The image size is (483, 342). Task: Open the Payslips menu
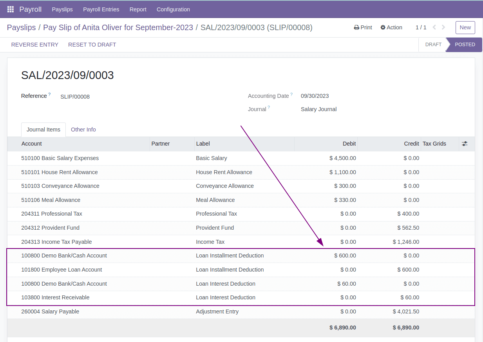tap(62, 9)
